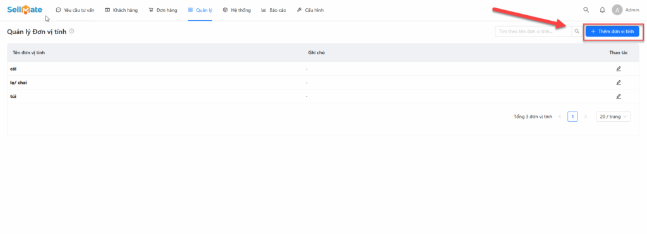Edit the lọ/ chai unit row

tap(618, 83)
